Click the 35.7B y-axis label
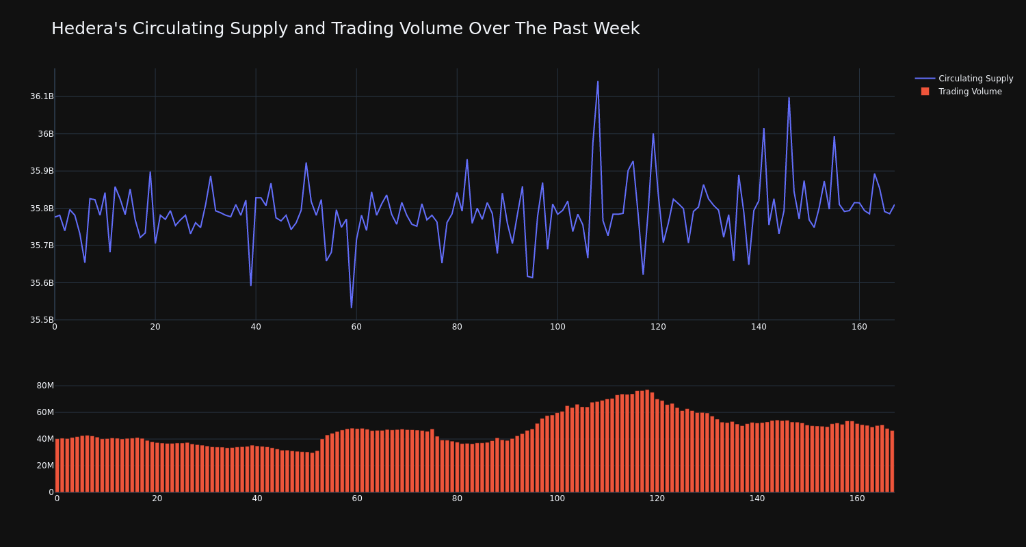The height and width of the screenshot is (547, 1026). click(x=42, y=245)
